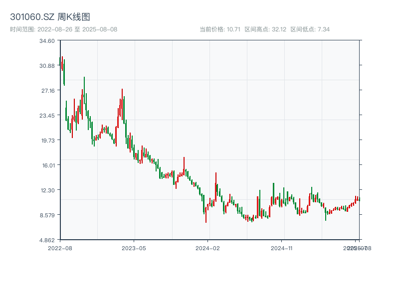Click y-axis label 4.862
This screenshot has height=299, width=399.
pos(47,240)
